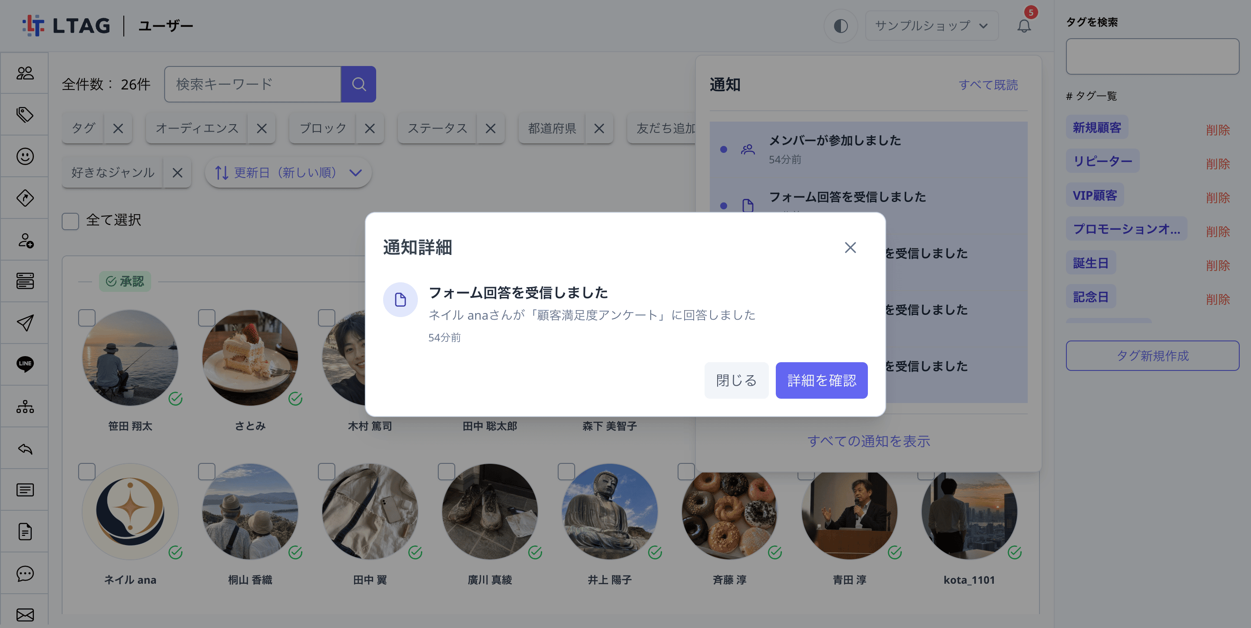Open the hierarchy tree sidebar icon

coord(25,407)
